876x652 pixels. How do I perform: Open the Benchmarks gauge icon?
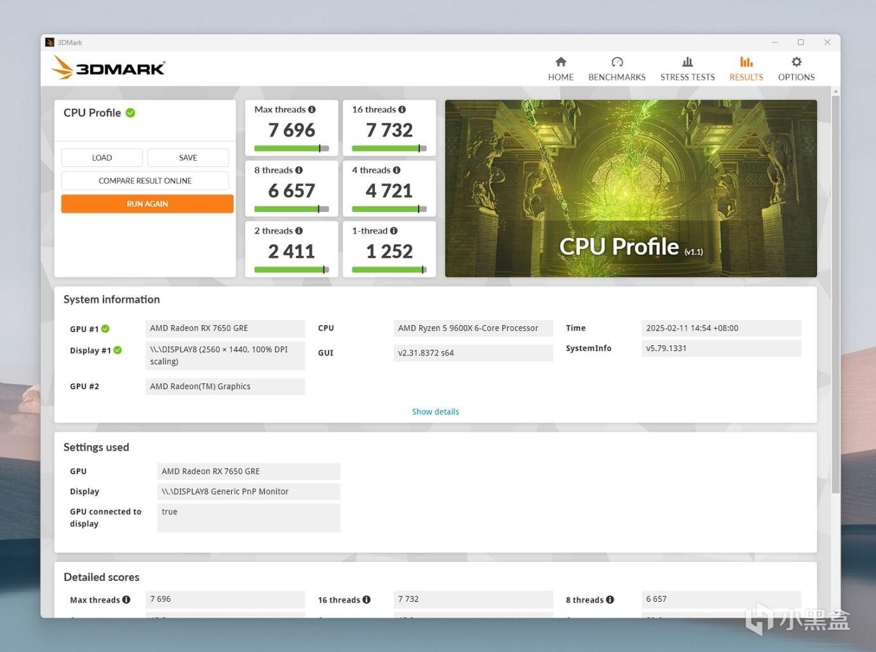[617, 62]
